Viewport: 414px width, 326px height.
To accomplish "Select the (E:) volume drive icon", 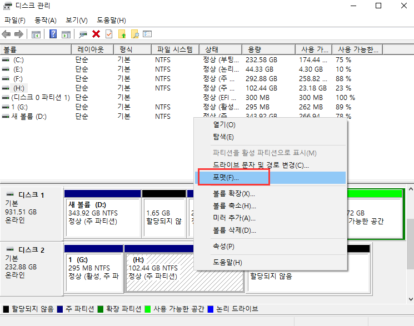I will coord(6,69).
